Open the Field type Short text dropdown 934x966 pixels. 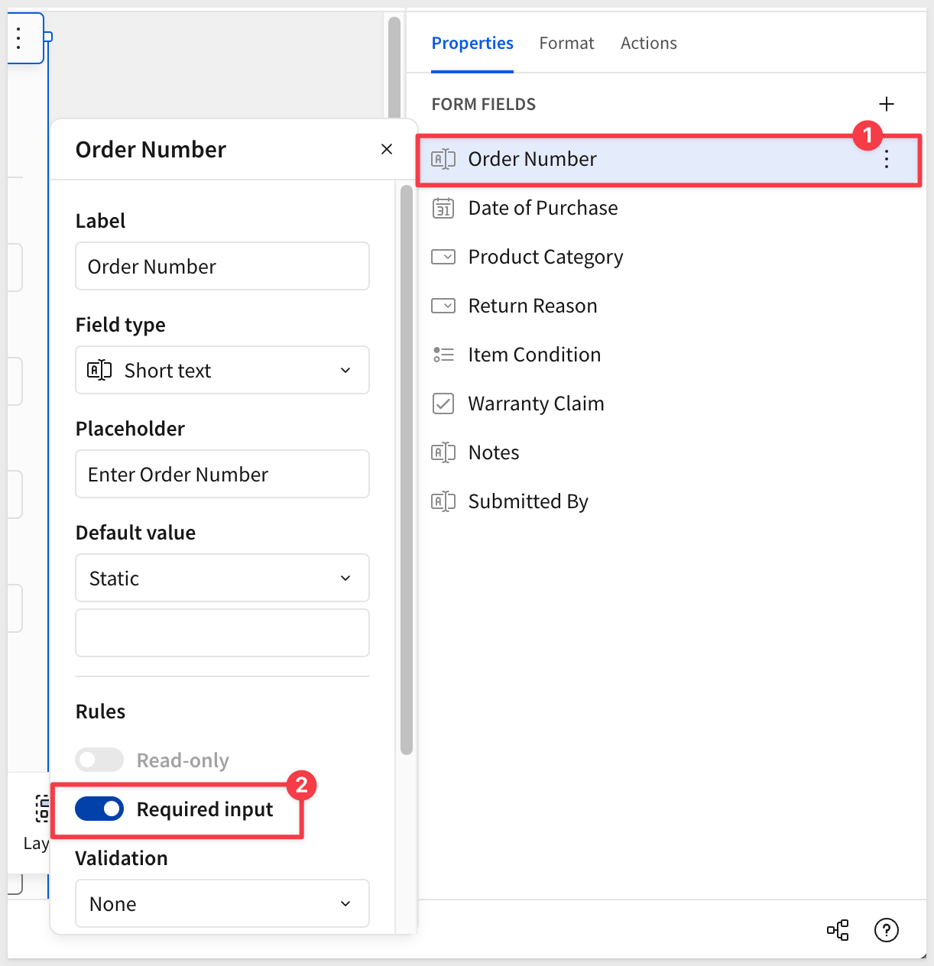click(x=222, y=371)
